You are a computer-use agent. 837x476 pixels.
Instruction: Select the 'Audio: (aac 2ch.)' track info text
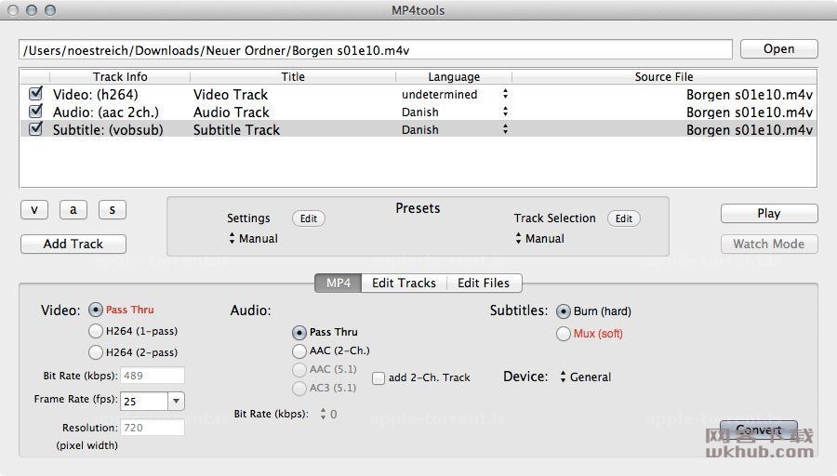point(106,112)
